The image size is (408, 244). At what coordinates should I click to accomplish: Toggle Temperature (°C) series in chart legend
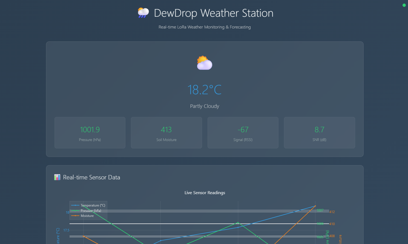coord(88,205)
